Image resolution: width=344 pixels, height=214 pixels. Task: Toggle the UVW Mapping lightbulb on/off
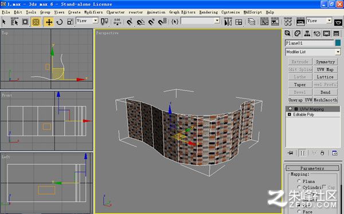pos(290,109)
